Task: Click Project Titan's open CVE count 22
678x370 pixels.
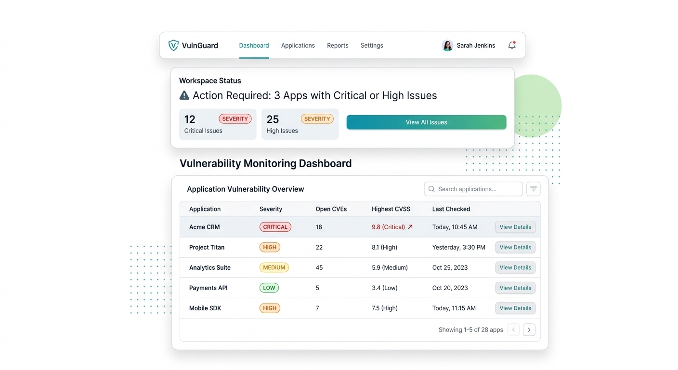Action: pyautogui.click(x=319, y=247)
